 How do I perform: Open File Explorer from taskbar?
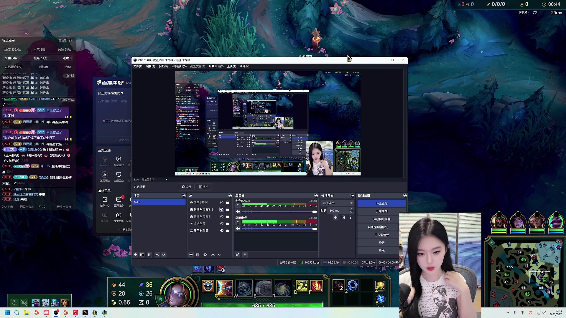(27, 313)
